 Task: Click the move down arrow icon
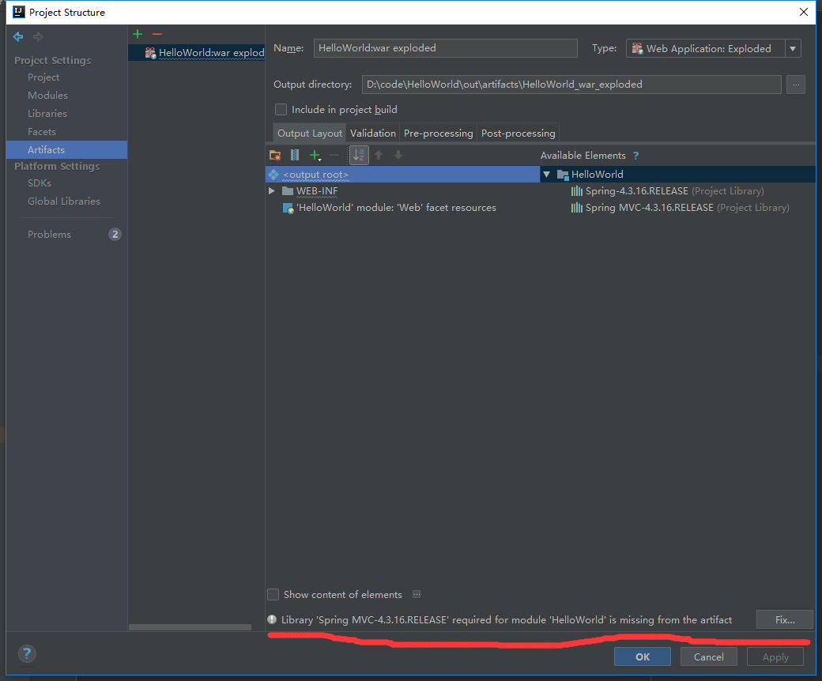tap(398, 155)
